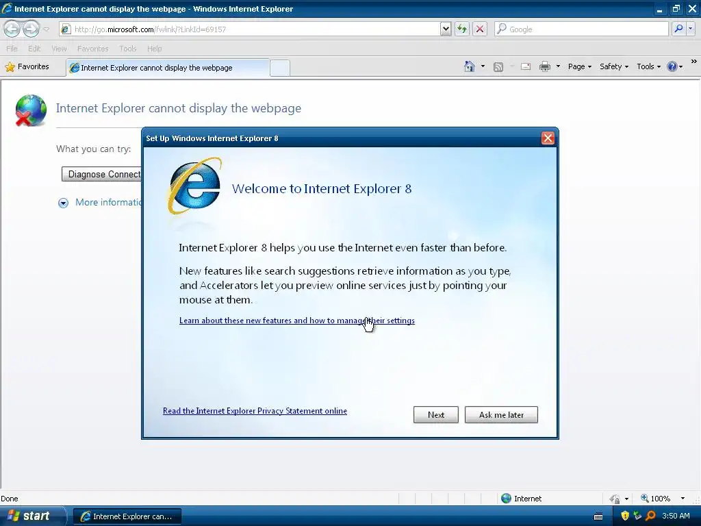
Task: Expand the Print dropdown arrow
Action: 558,66
